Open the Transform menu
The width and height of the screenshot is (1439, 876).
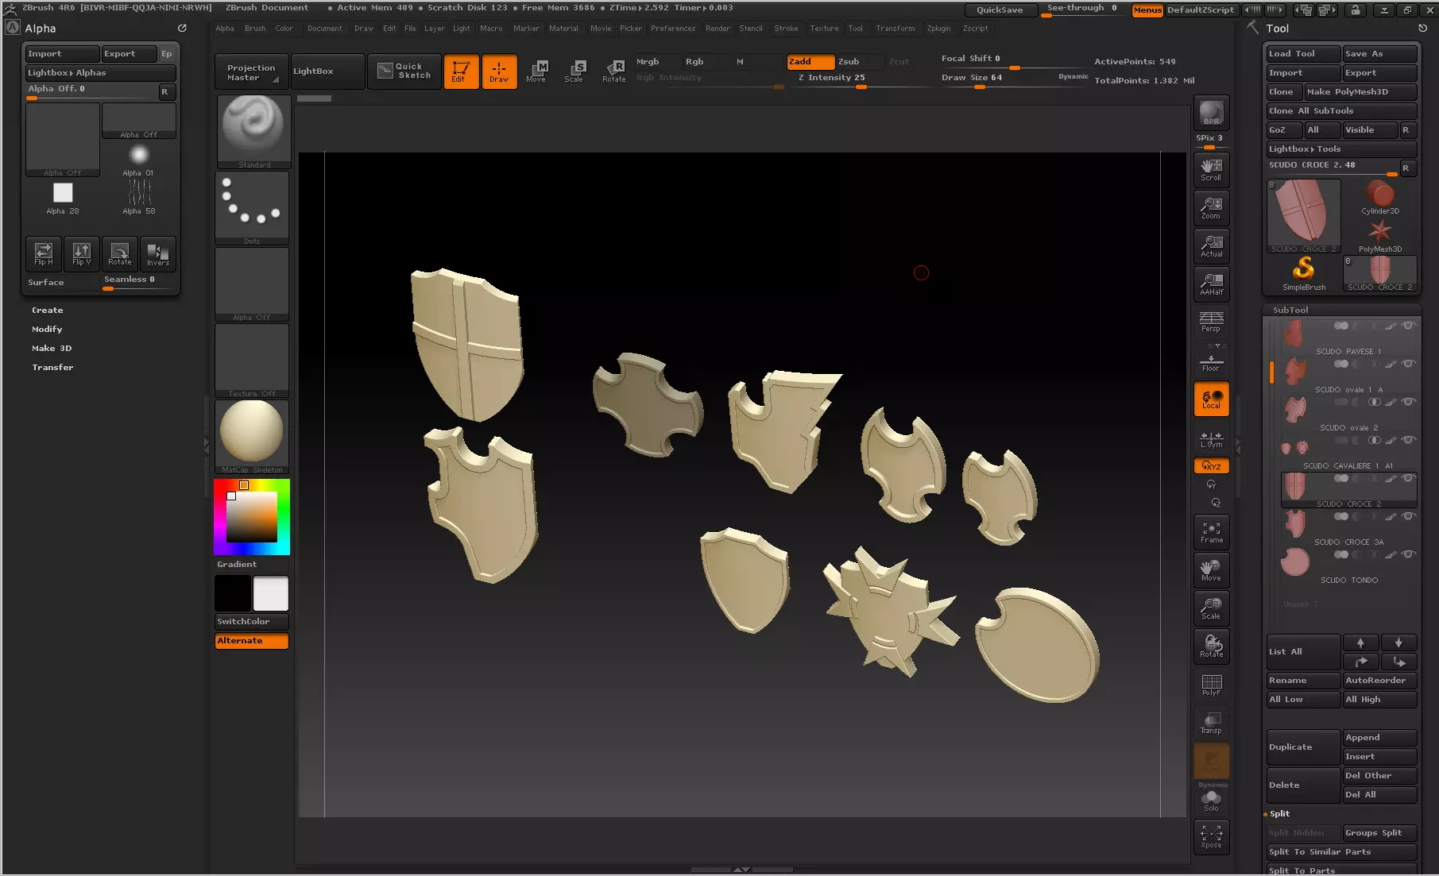(895, 29)
